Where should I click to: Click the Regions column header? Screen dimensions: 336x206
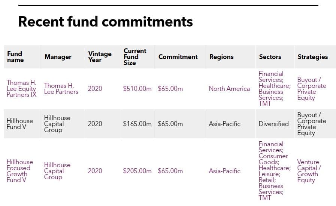pyautogui.click(x=221, y=57)
